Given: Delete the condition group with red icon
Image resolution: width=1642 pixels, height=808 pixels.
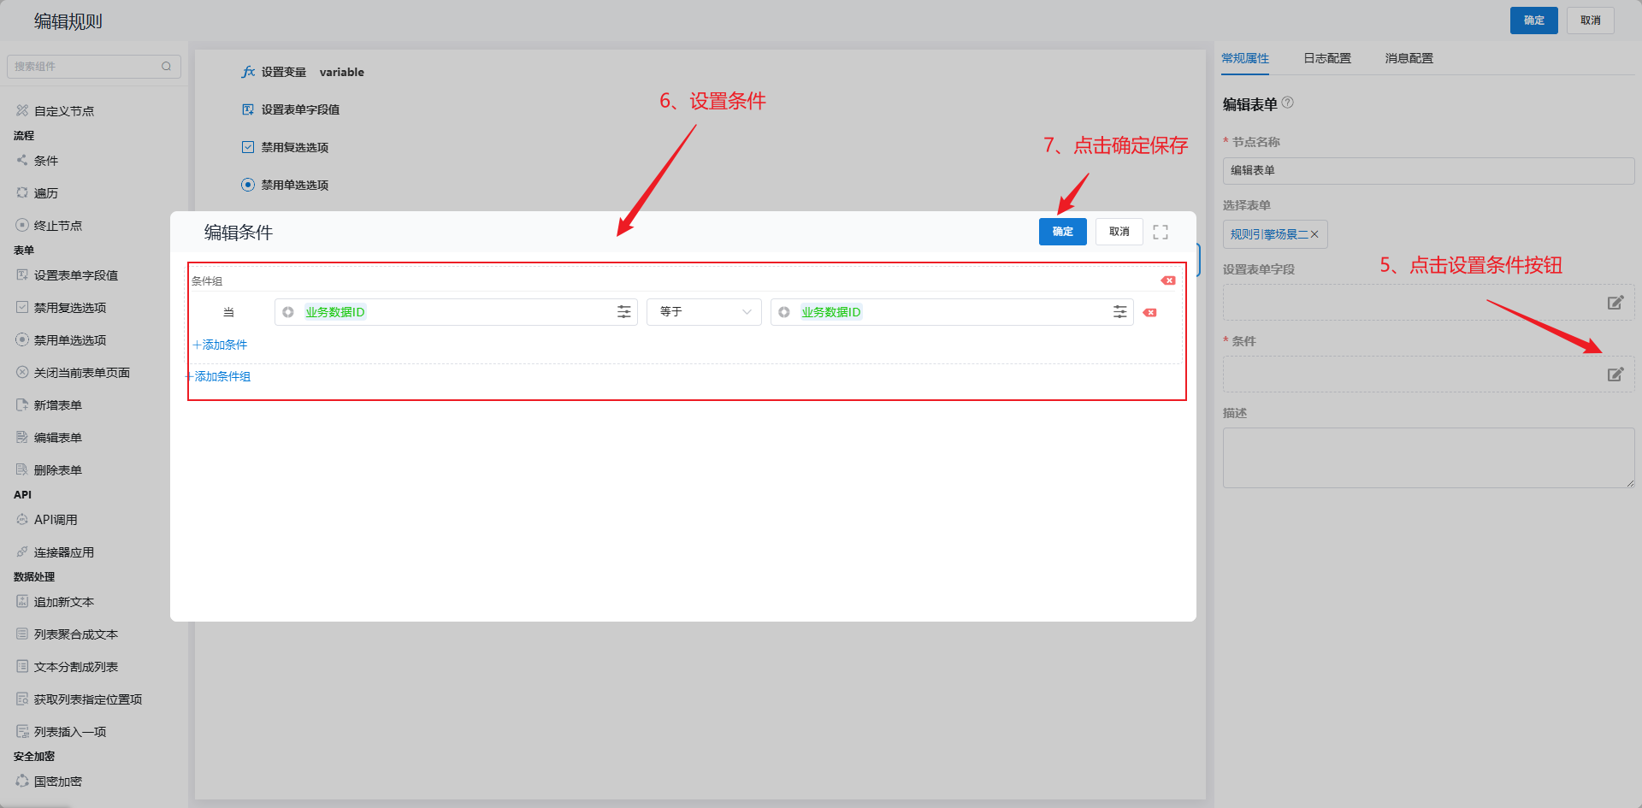Looking at the screenshot, I should pyautogui.click(x=1168, y=280).
